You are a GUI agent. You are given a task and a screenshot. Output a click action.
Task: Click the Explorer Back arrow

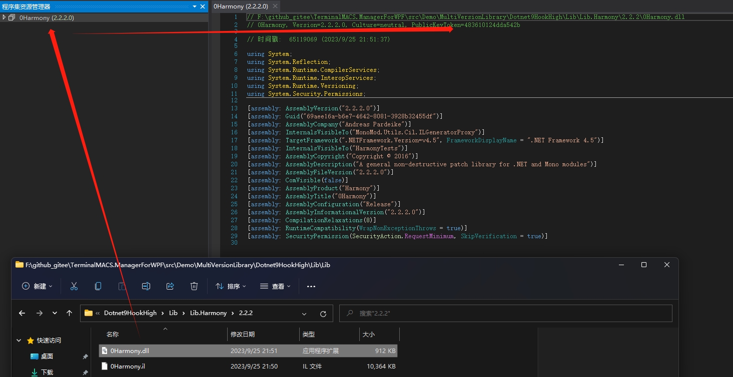22,313
